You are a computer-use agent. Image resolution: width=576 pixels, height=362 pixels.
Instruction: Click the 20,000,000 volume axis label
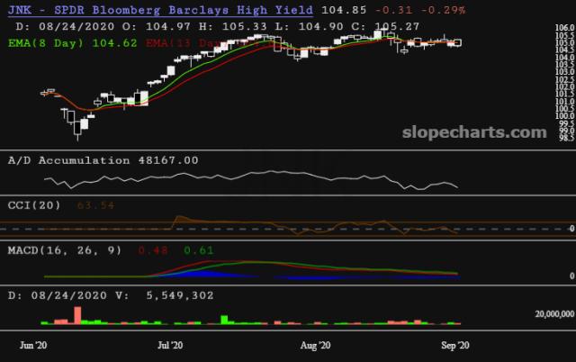pyautogui.click(x=554, y=314)
